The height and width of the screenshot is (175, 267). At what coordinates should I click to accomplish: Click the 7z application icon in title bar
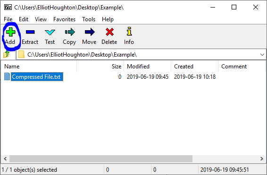8,8
